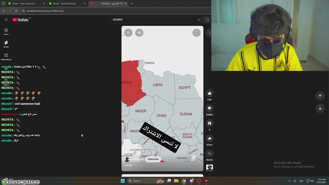This screenshot has width=329, height=185.
Task: Click chat username mehdim9mo
Action: tap(10, 114)
